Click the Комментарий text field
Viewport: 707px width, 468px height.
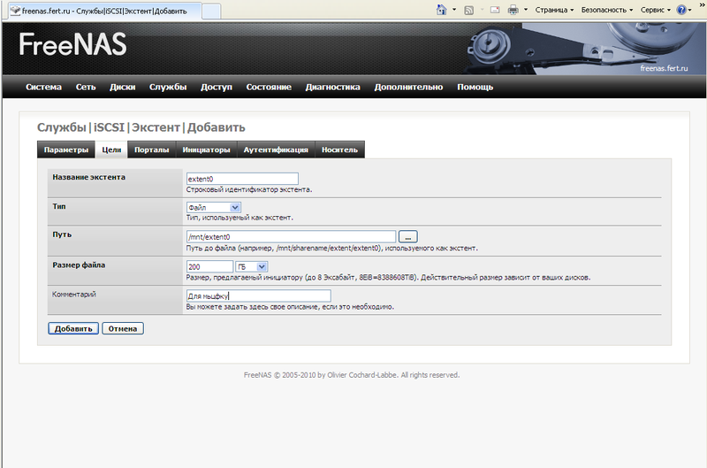pos(258,296)
